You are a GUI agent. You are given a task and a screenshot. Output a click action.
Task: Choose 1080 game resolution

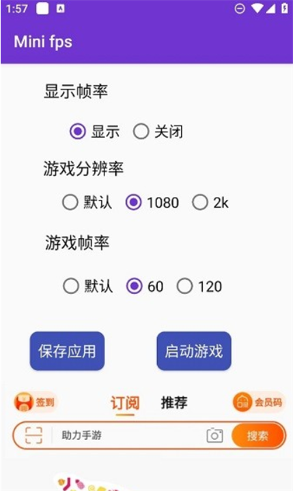pos(152,203)
